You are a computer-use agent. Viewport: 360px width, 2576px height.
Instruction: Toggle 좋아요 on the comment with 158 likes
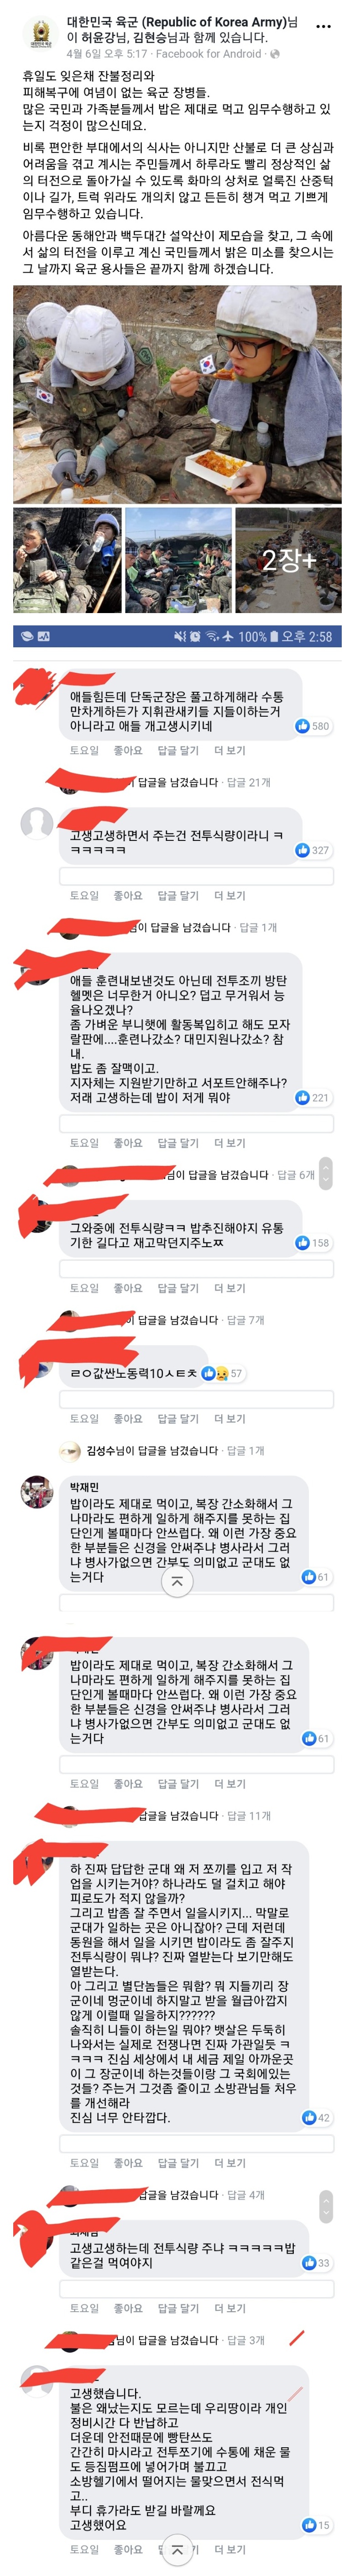127,1289
